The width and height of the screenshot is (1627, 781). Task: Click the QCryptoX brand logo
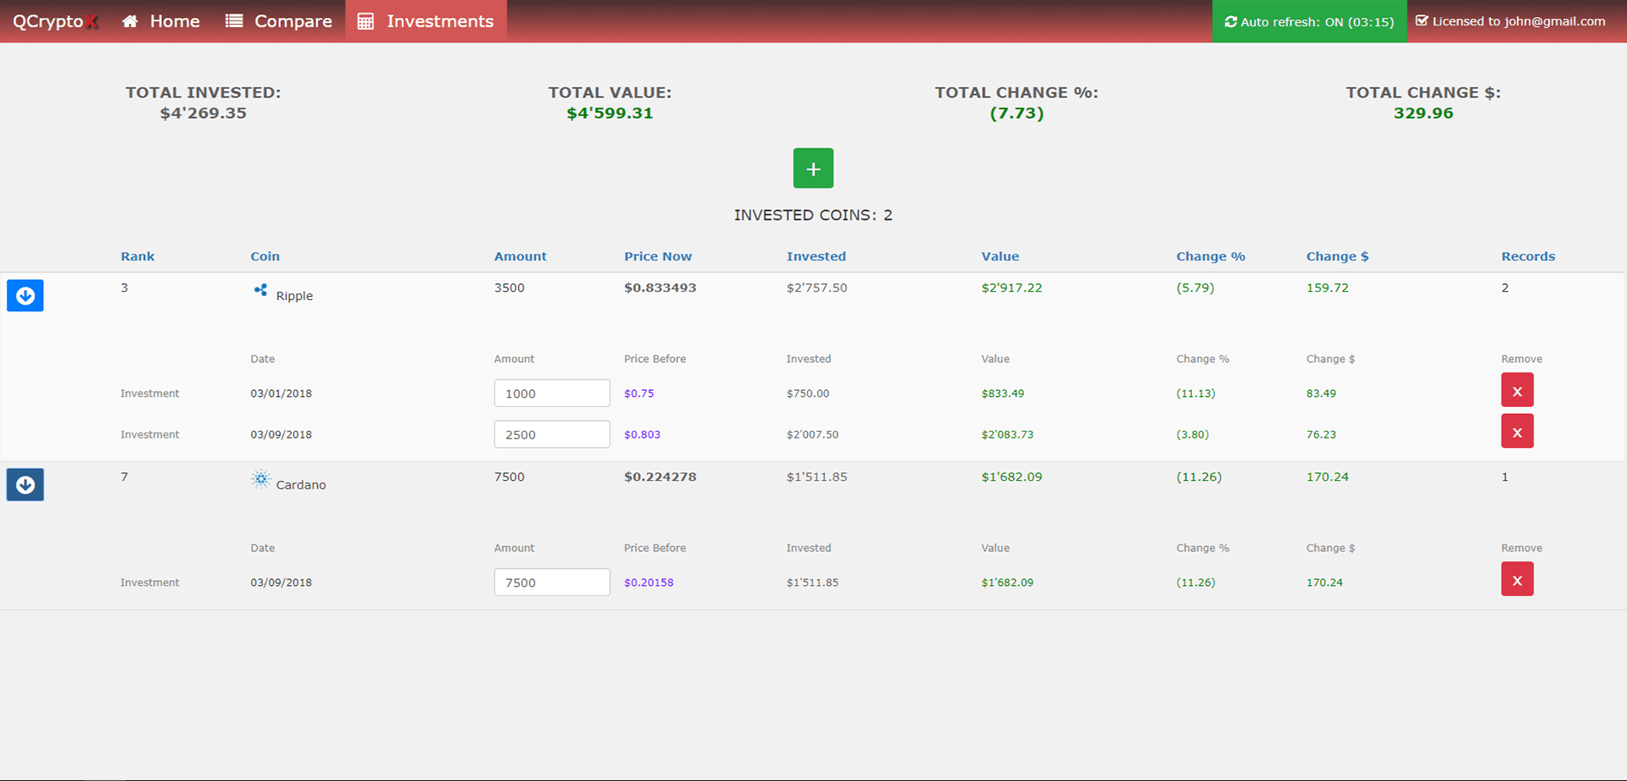click(55, 21)
